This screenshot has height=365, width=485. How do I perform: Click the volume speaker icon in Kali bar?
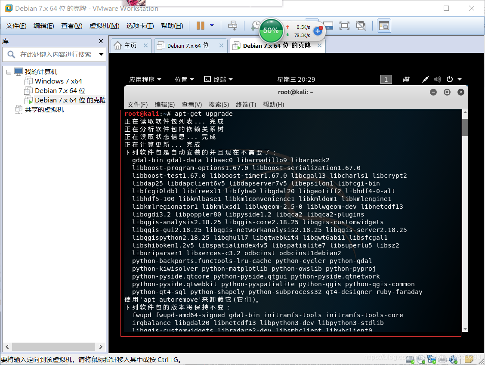pos(437,80)
